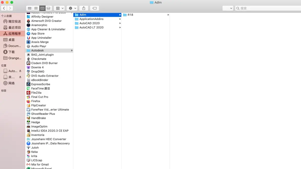The image size is (301, 169).
Task: Switch to column view
Action: point(42,8)
